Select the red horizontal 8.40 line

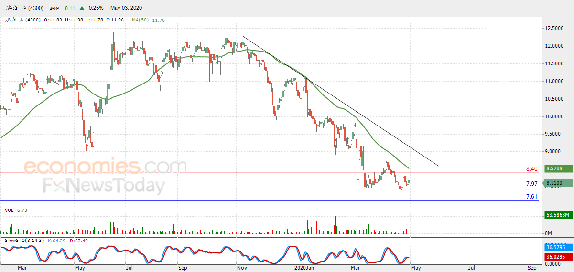[x=270, y=173]
